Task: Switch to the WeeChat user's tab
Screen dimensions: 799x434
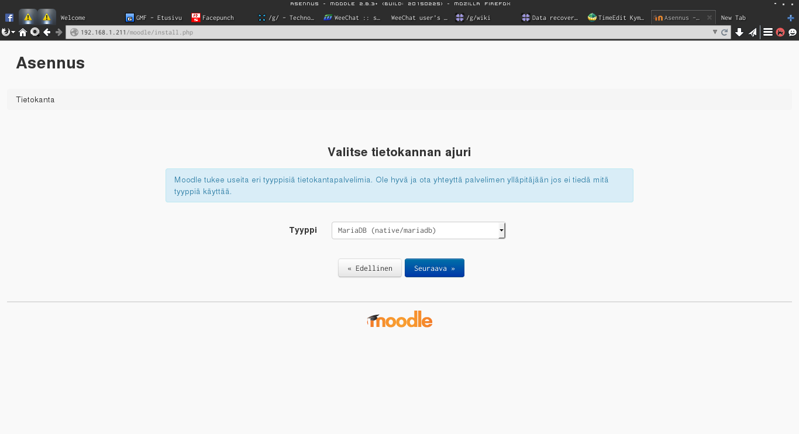Action: click(420, 18)
